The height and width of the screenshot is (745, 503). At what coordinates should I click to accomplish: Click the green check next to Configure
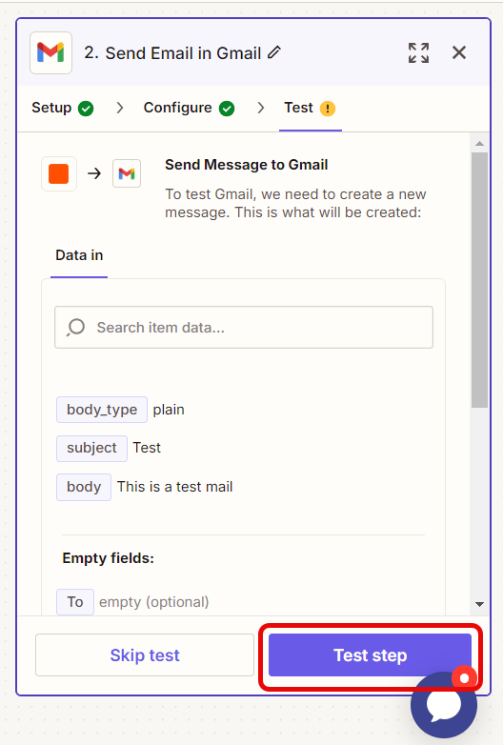click(x=227, y=109)
